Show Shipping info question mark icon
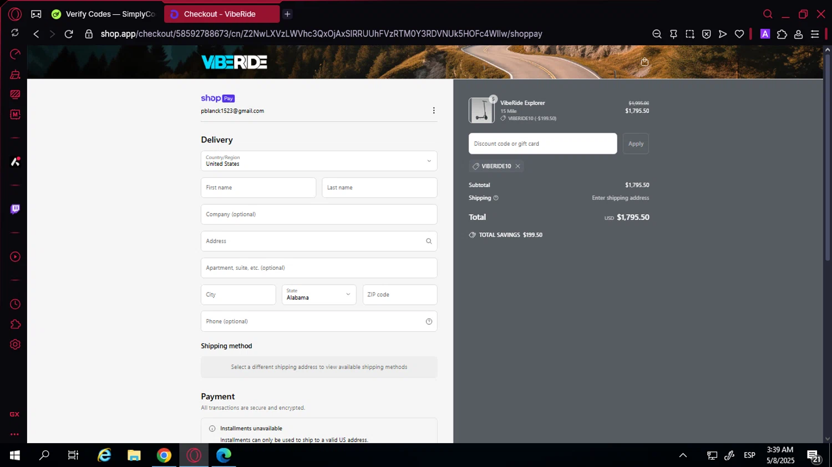Image resolution: width=832 pixels, height=467 pixels. [x=496, y=198]
